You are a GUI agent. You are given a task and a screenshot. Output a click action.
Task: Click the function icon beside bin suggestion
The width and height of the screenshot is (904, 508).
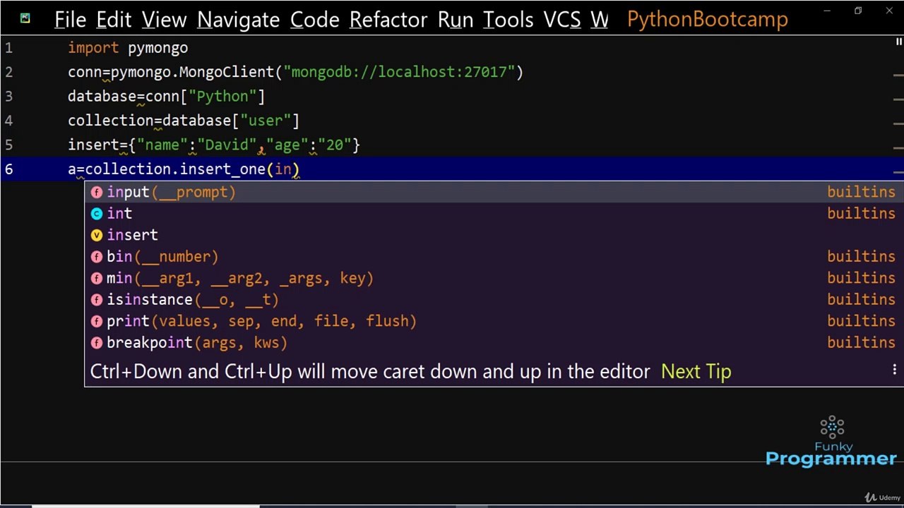coord(97,257)
